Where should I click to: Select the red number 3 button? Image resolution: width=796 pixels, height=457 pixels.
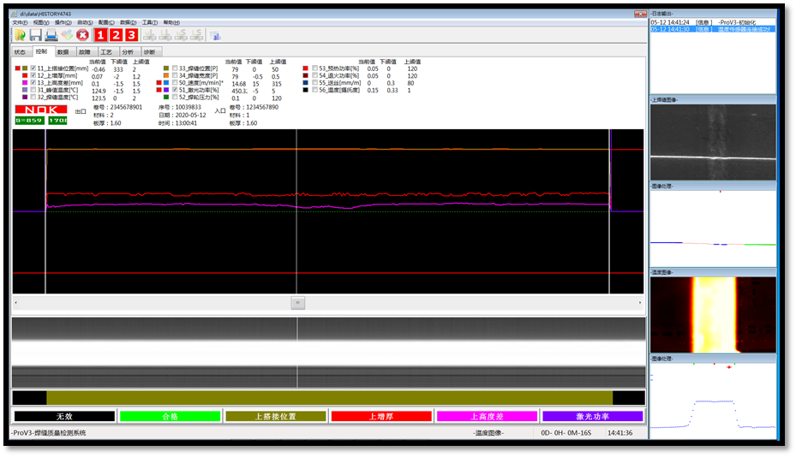tap(131, 35)
